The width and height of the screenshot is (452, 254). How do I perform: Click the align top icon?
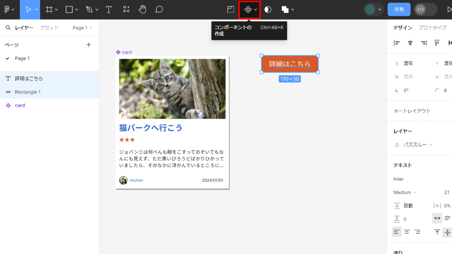tap(437, 43)
